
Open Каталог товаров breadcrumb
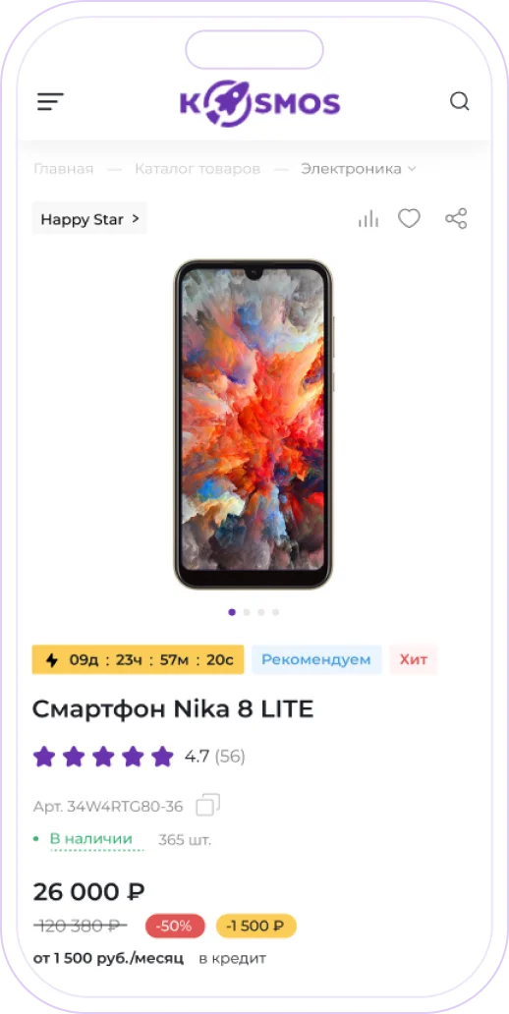click(x=198, y=169)
